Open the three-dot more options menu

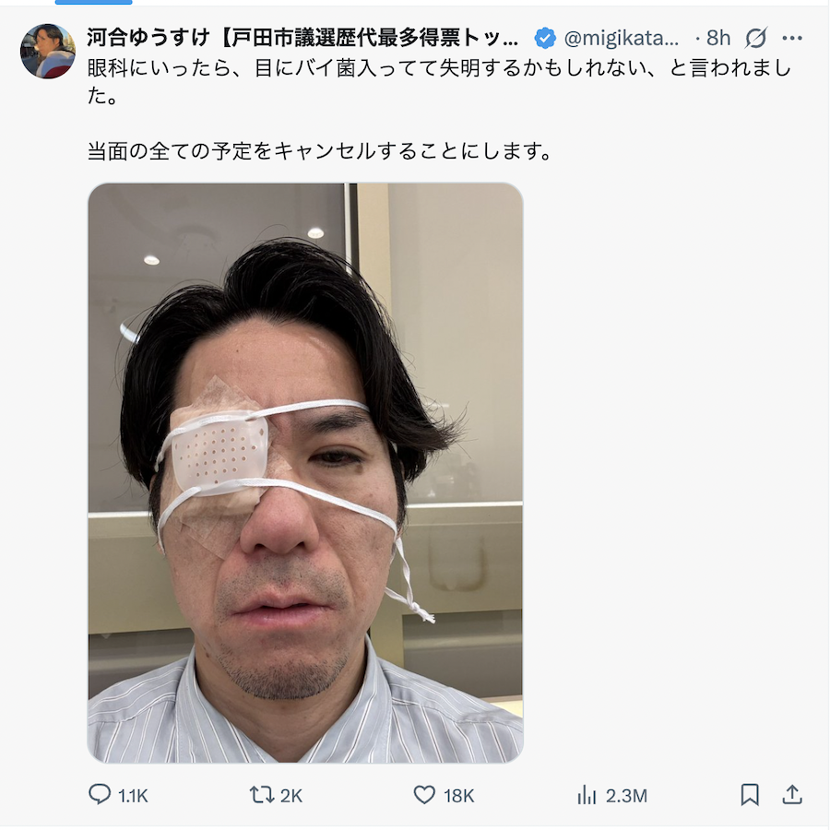click(x=792, y=38)
